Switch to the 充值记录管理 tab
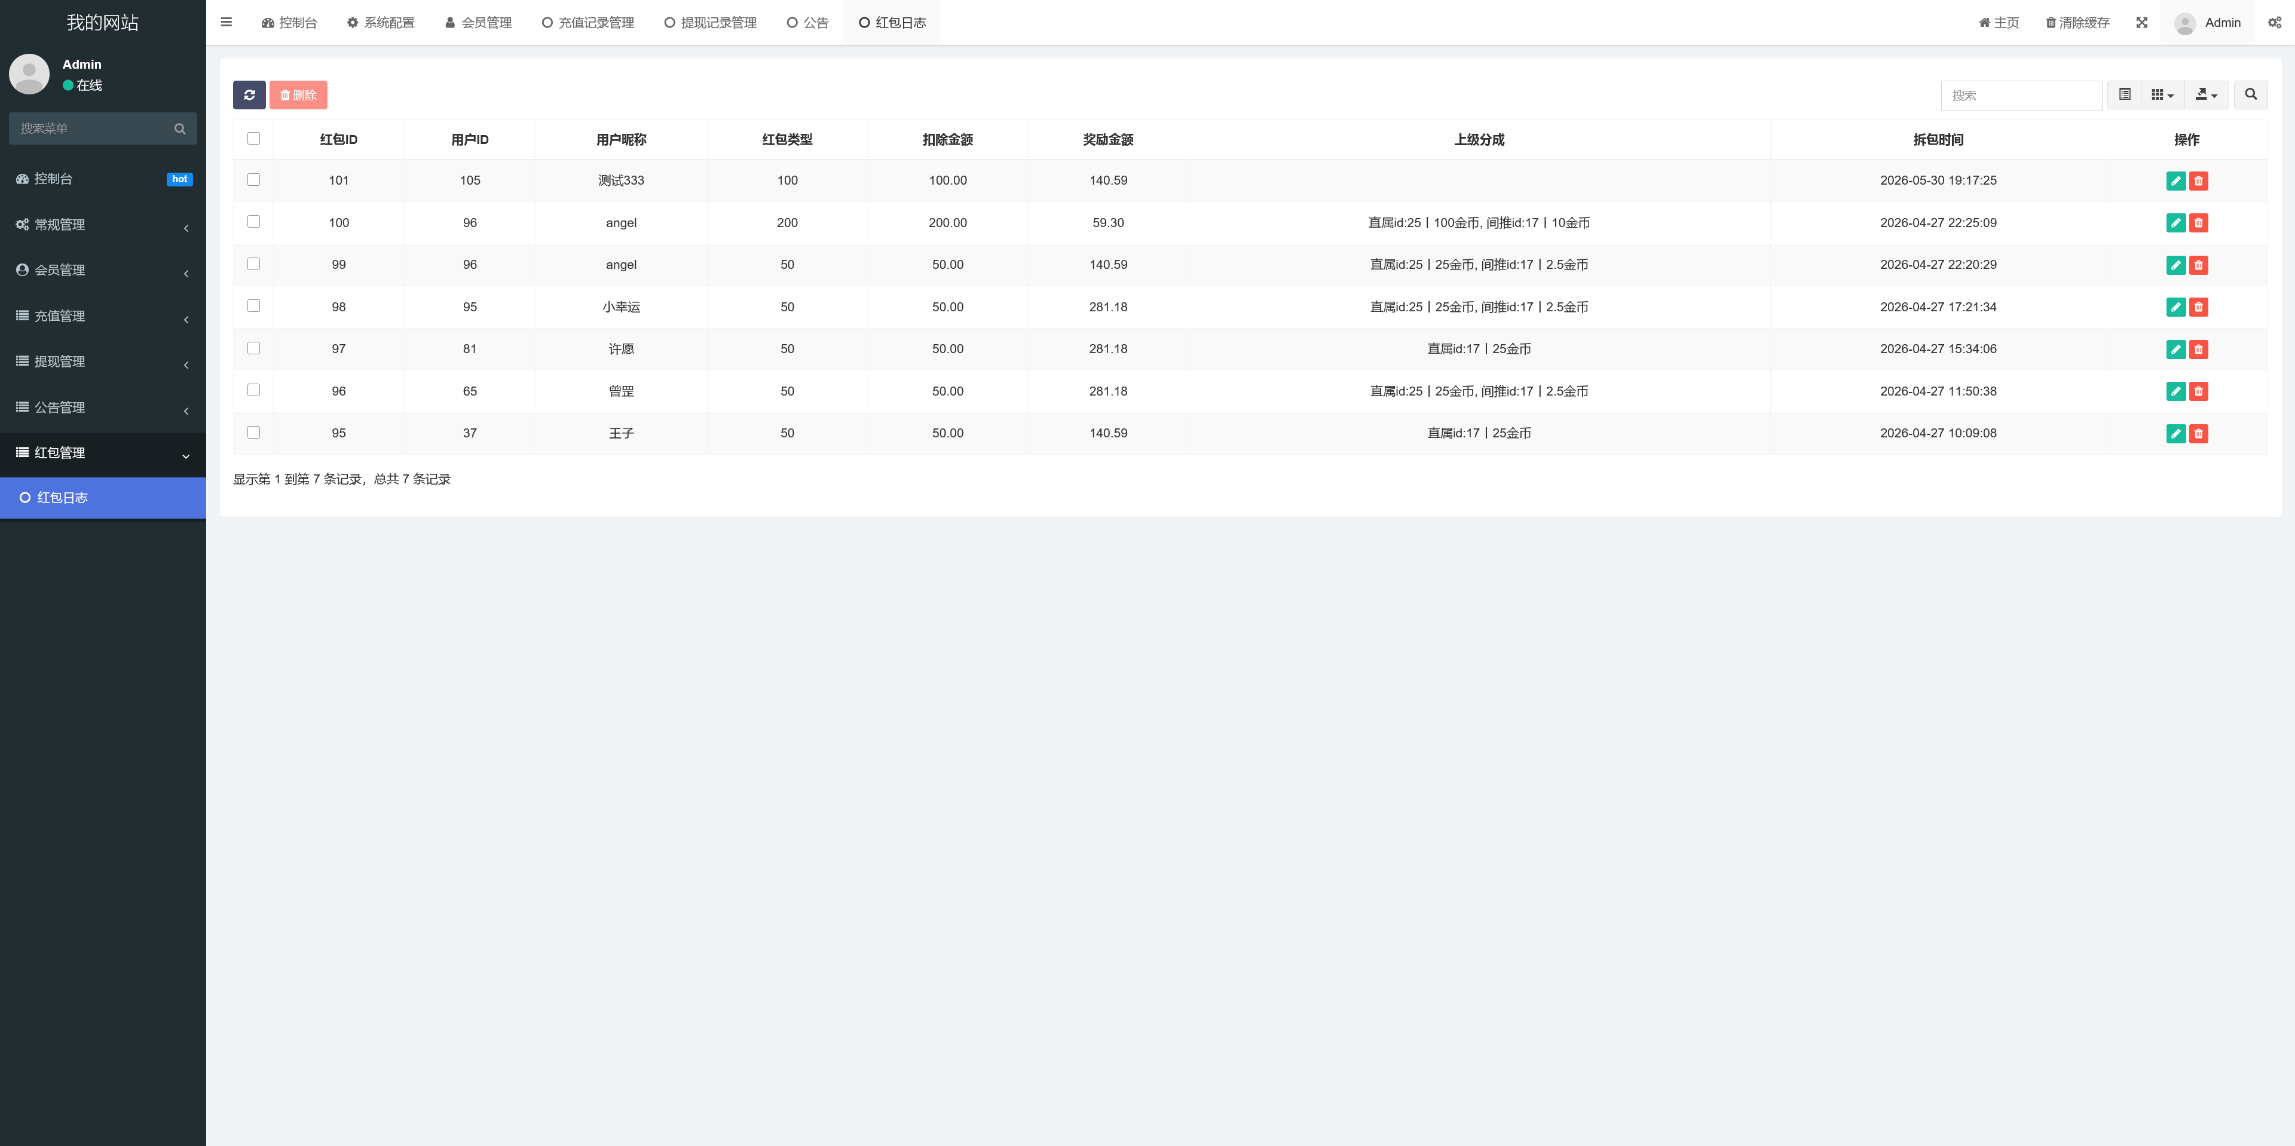This screenshot has height=1146, width=2295. coord(588,22)
